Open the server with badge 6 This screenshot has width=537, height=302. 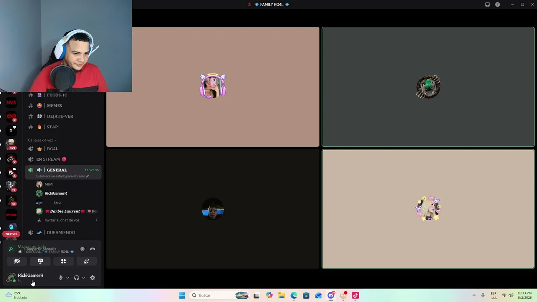click(x=11, y=172)
